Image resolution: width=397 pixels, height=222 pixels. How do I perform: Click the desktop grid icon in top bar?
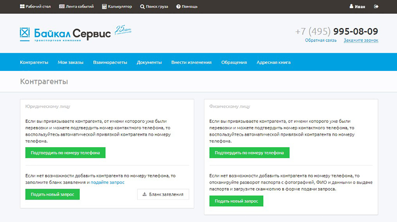click(x=22, y=6)
